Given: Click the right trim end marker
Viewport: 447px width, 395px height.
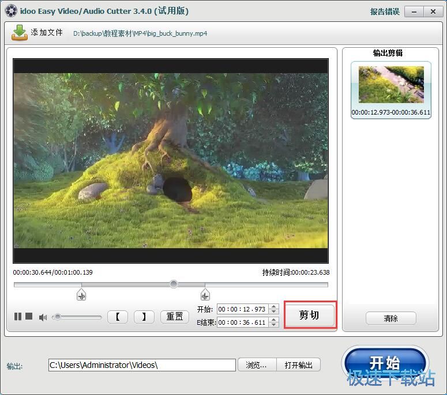Looking at the screenshot, I should 205,295.
